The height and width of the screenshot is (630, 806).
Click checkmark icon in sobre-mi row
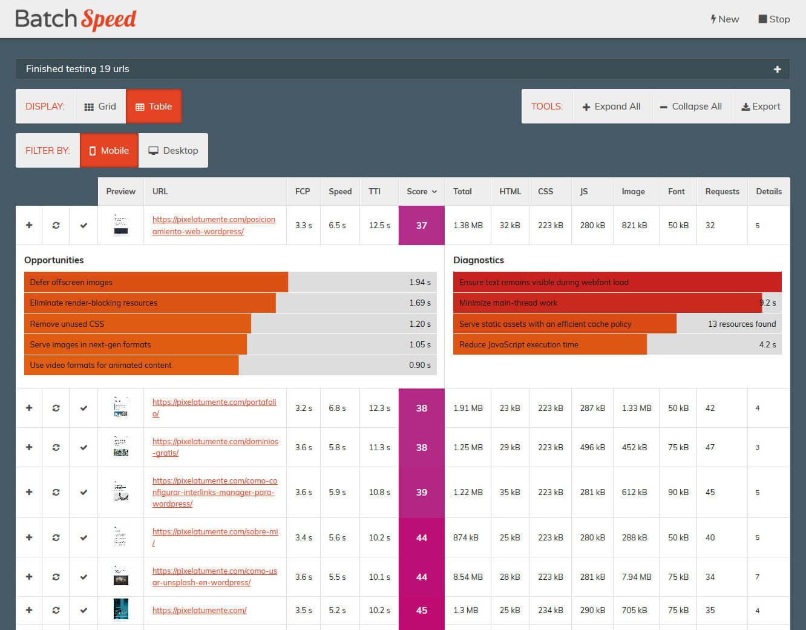point(84,537)
